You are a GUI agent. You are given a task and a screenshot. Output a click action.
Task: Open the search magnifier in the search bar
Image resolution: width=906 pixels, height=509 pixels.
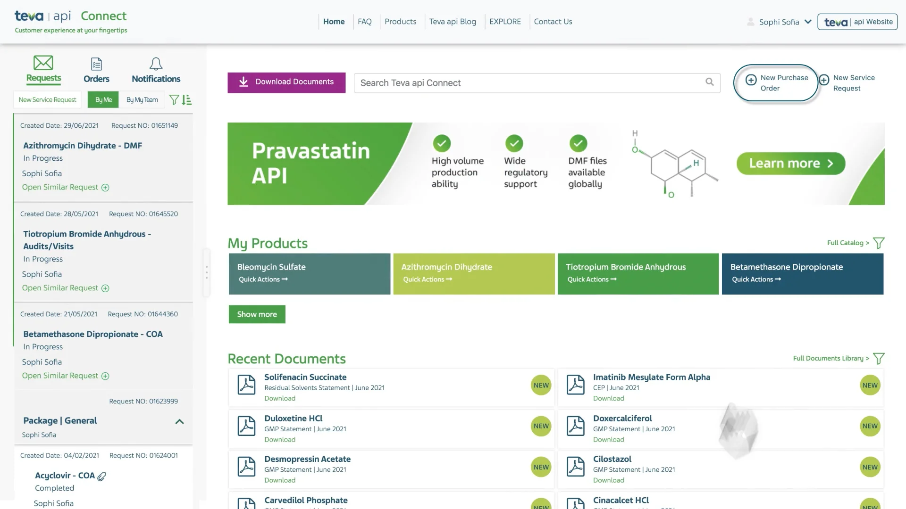click(710, 82)
